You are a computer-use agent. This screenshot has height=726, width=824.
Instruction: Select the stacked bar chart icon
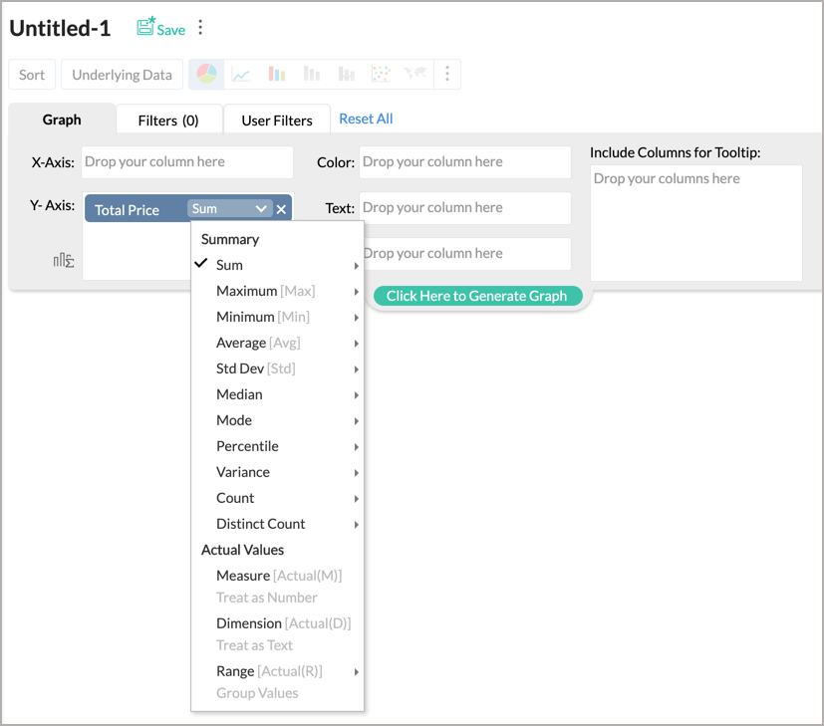click(310, 74)
